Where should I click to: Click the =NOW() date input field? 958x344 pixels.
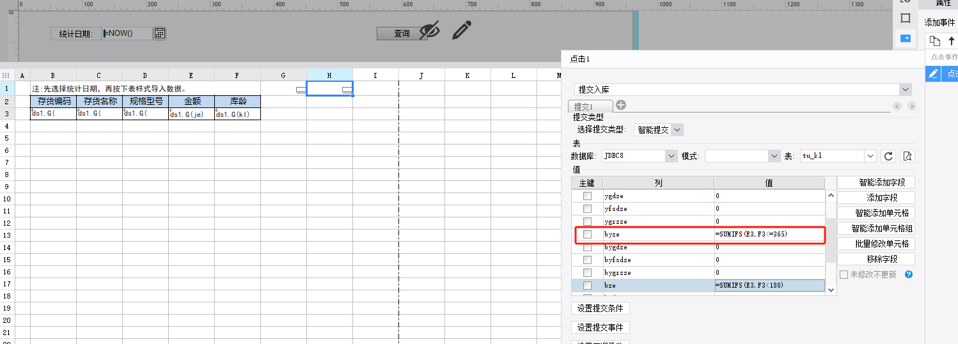pos(127,33)
